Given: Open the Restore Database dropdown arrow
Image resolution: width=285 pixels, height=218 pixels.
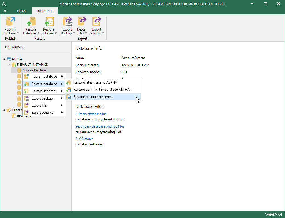Looking at the screenshot, I should tap(39, 33).
